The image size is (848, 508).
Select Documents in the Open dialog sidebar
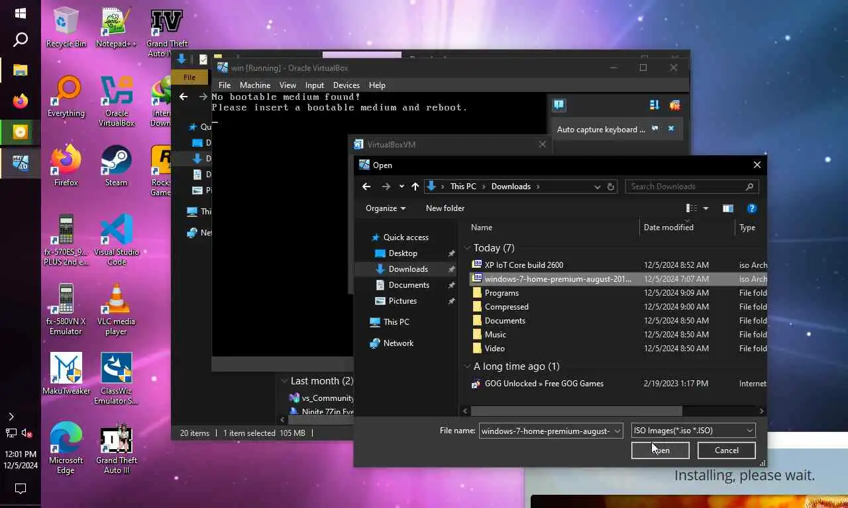[x=409, y=285]
